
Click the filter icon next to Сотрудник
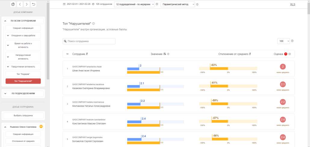pos(87,54)
